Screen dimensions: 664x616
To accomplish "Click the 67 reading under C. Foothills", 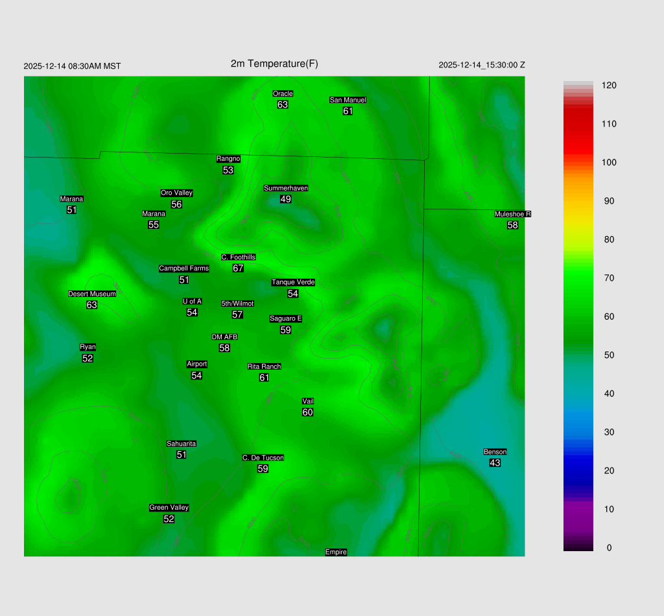I will pos(238,268).
